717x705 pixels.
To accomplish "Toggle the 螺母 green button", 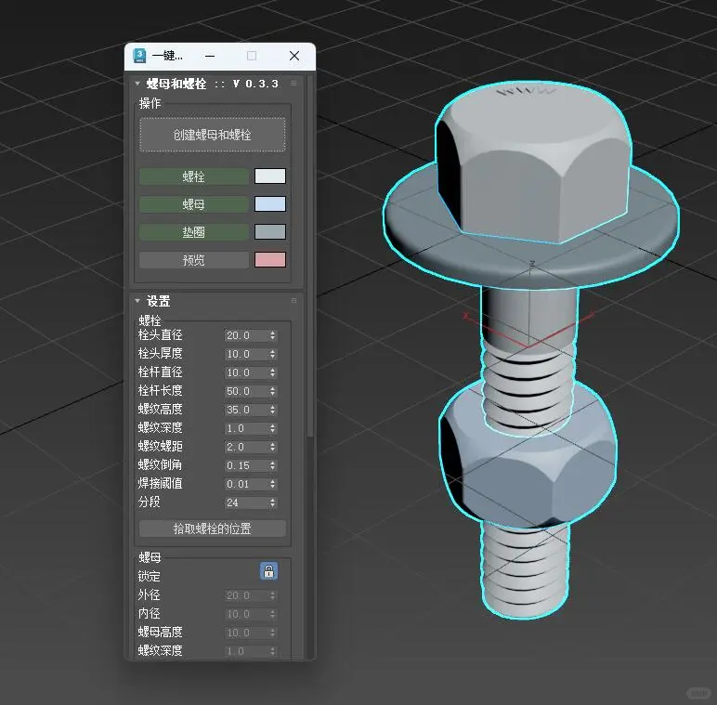I will coord(194,204).
